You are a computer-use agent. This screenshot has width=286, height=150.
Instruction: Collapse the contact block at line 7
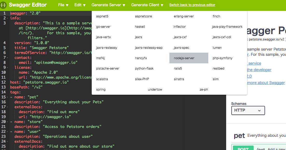tap(7, 58)
